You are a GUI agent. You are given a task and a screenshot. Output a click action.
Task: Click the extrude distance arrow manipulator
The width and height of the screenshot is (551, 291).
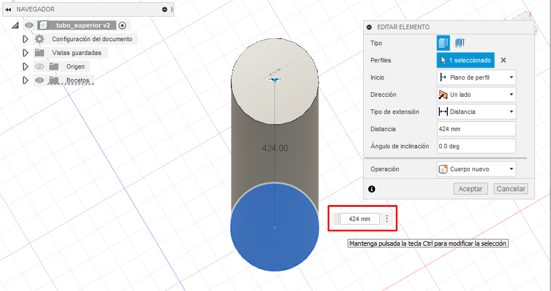[x=274, y=80]
